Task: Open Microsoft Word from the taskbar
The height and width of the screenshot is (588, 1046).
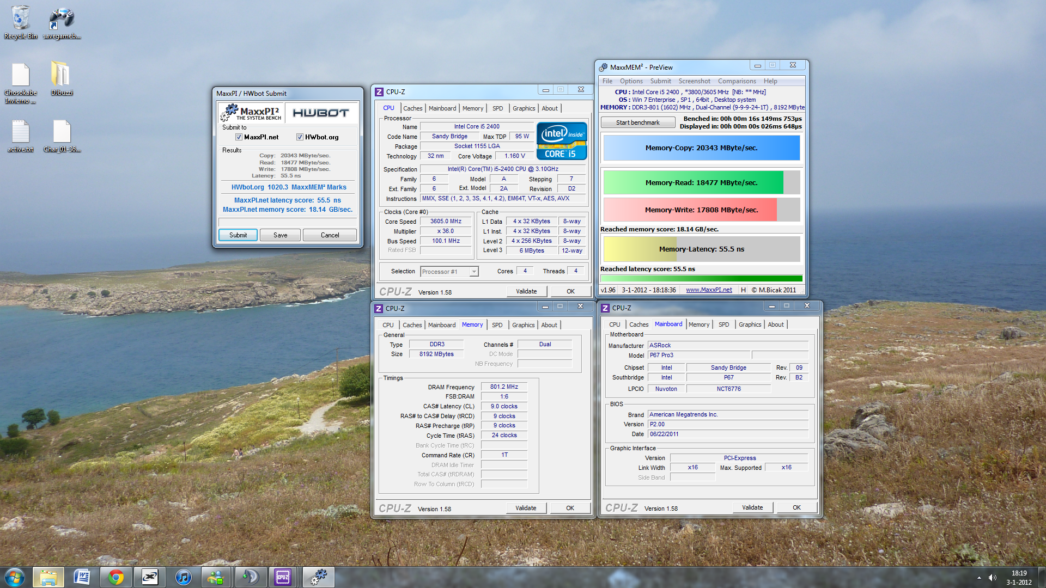Action: click(x=82, y=577)
